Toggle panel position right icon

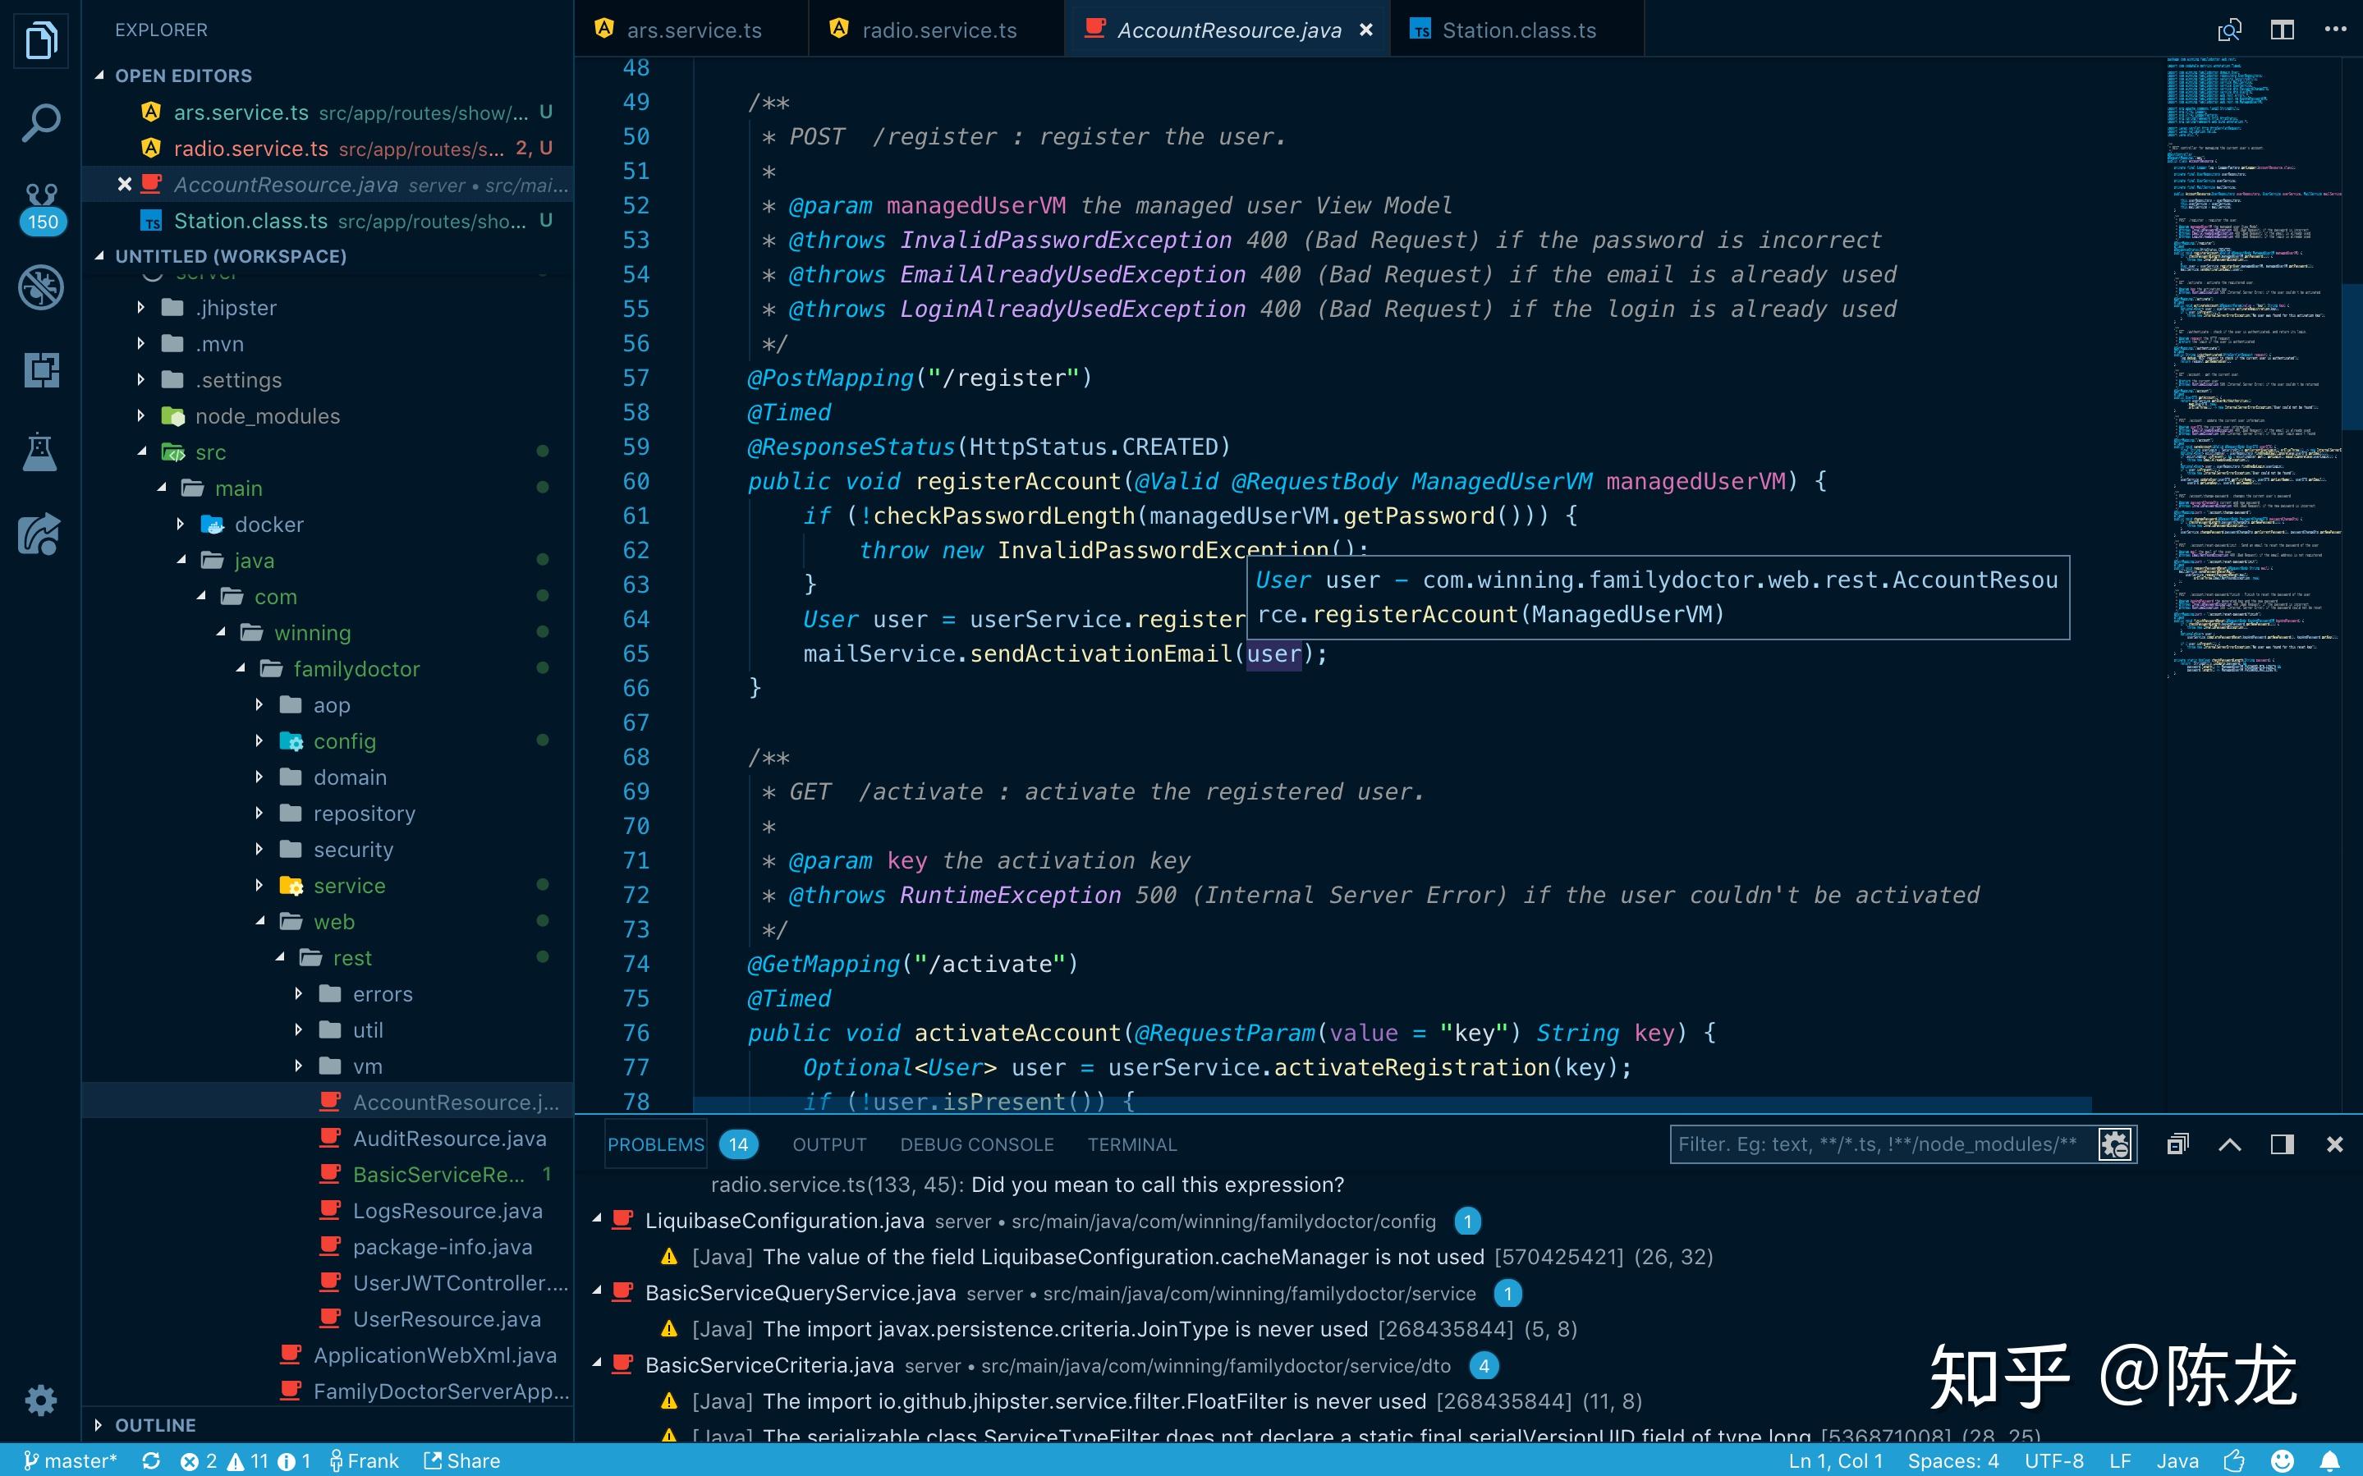(x=2281, y=1144)
